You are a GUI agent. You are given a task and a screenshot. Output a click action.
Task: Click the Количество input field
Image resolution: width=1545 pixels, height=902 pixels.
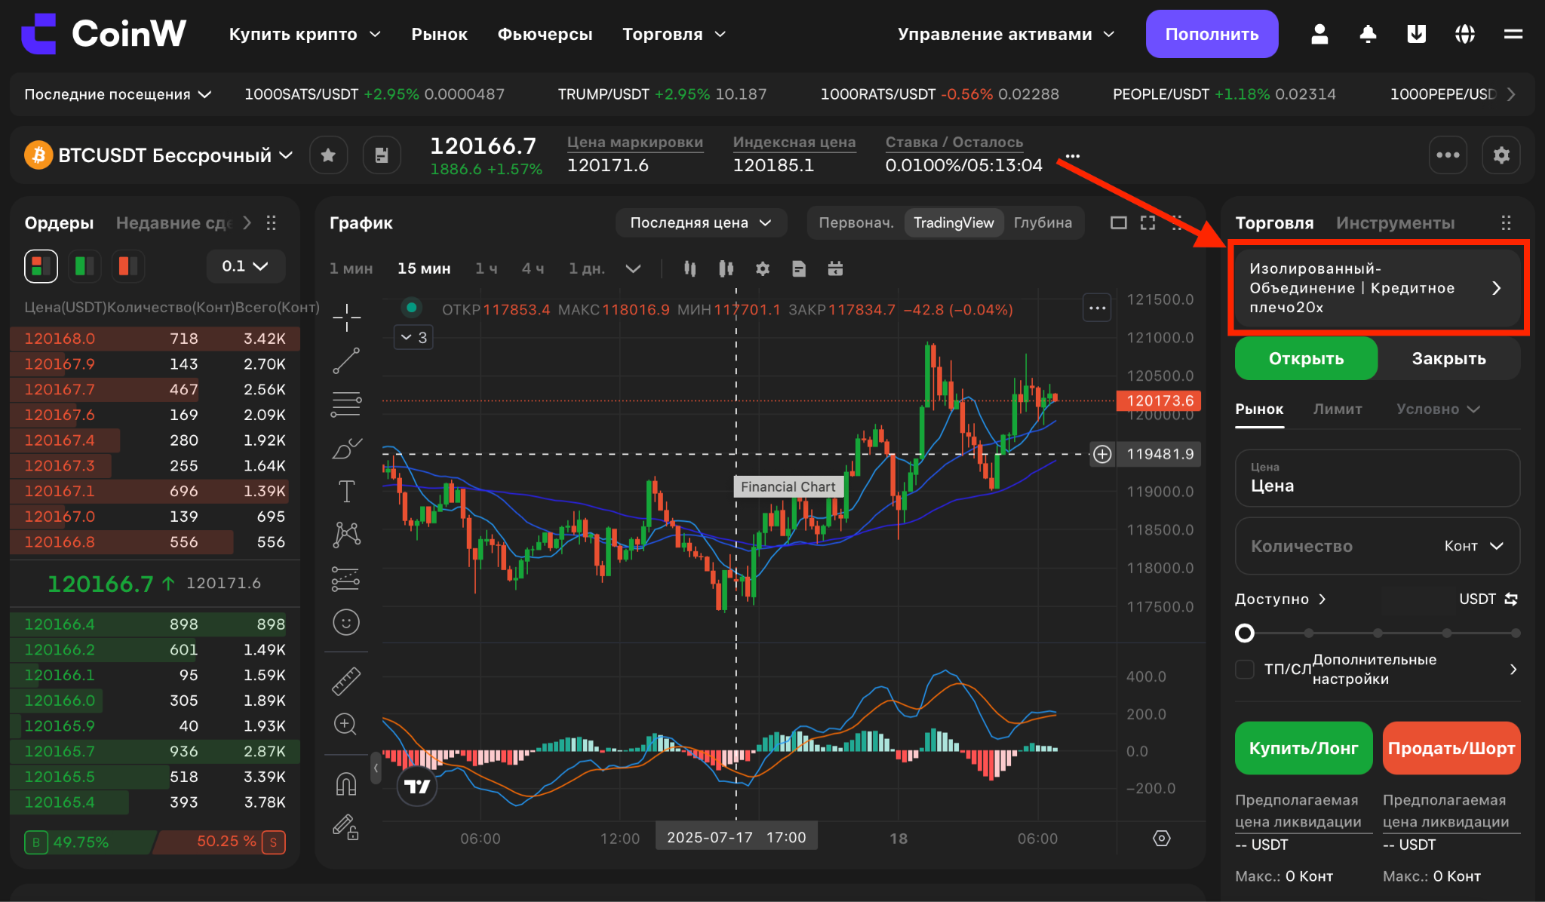pyautogui.click(x=1377, y=546)
